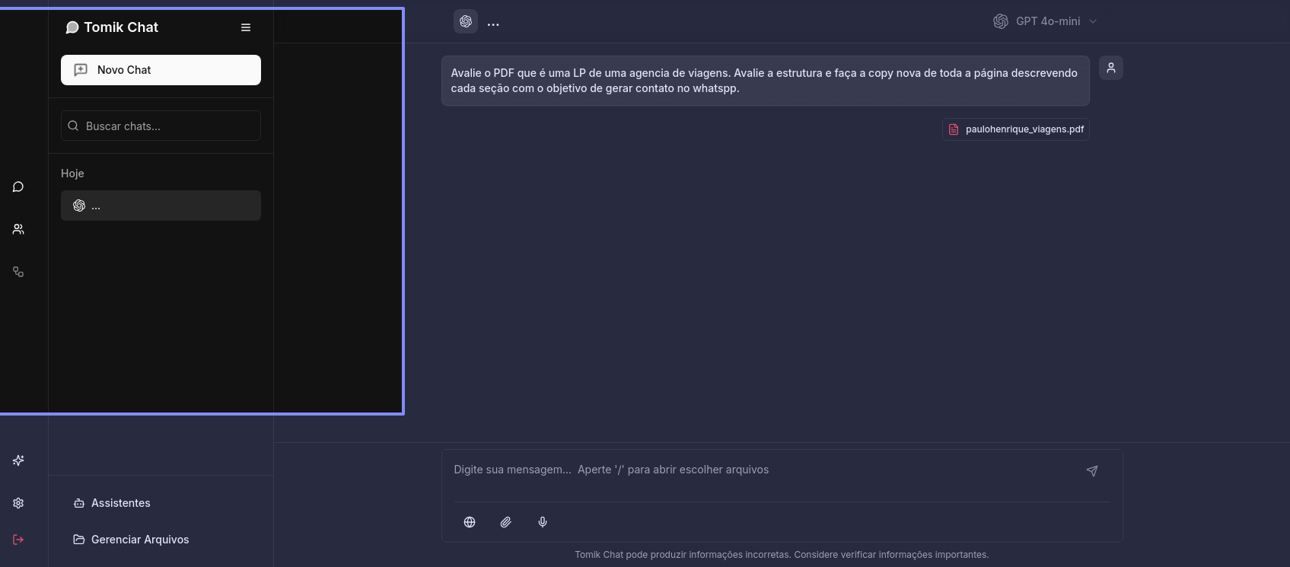This screenshot has width=1290, height=567.
Task: Click the user avatar icon beside the message
Action: point(1110,68)
